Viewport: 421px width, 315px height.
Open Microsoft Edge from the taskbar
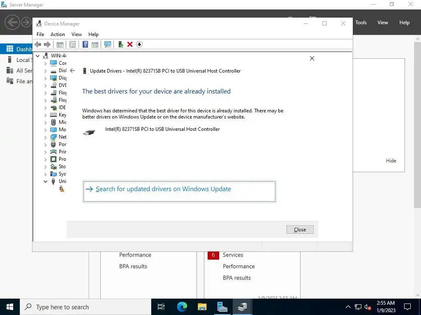(182, 307)
